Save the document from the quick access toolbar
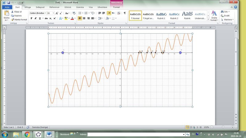246x138 pixels. click(x=8, y=2)
